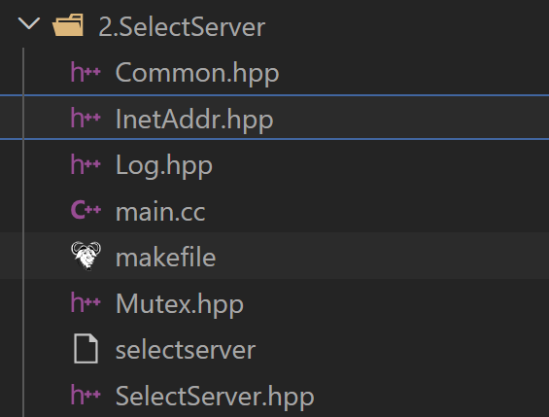Open the Common.hpp file

pos(197,74)
